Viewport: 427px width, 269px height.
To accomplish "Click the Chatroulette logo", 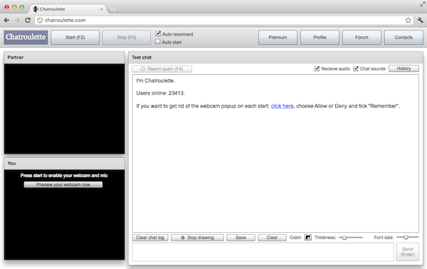I will click(26, 37).
